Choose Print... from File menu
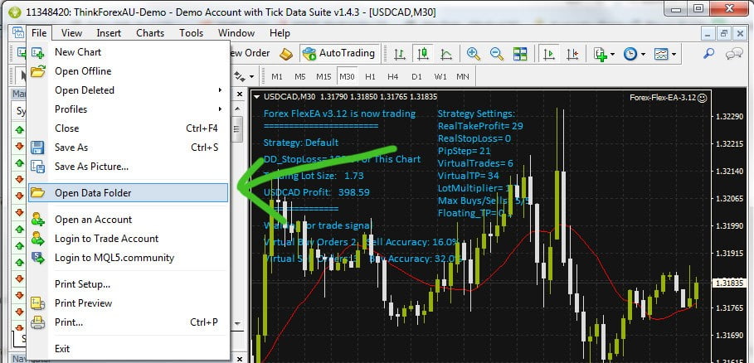This screenshot has width=754, height=363. click(128, 322)
